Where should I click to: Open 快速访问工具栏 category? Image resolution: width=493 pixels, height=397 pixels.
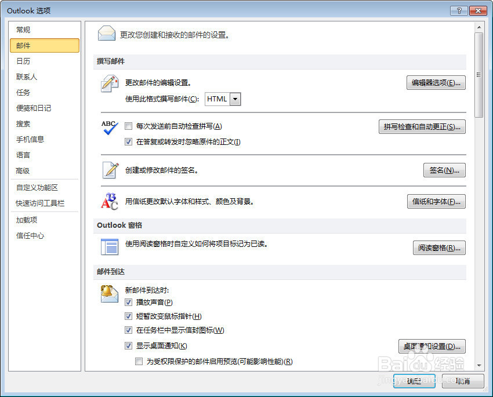click(x=45, y=203)
